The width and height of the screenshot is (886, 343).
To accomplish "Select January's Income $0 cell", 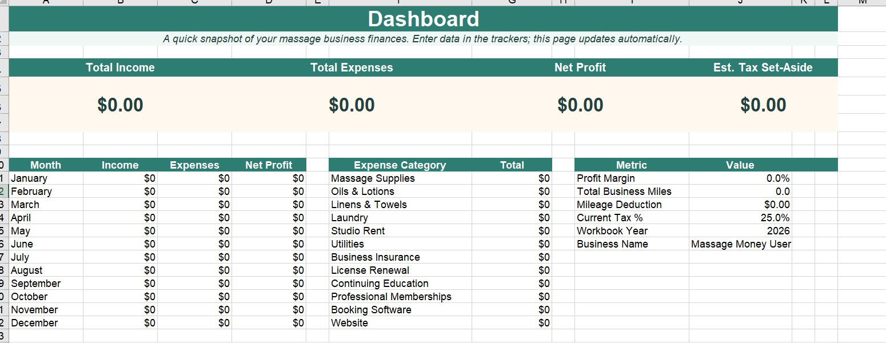I will coord(120,178).
